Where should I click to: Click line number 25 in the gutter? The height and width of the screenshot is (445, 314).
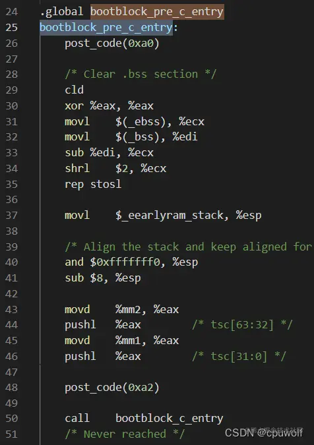click(12, 28)
